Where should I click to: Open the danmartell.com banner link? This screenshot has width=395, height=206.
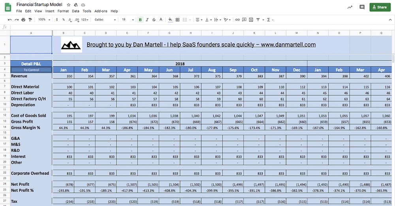201,45
